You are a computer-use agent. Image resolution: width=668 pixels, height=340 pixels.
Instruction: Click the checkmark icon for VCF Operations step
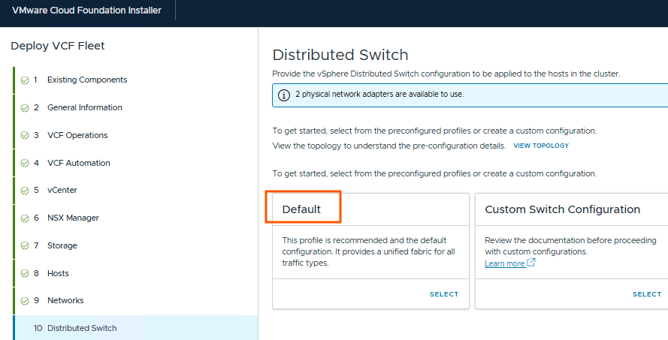25,136
